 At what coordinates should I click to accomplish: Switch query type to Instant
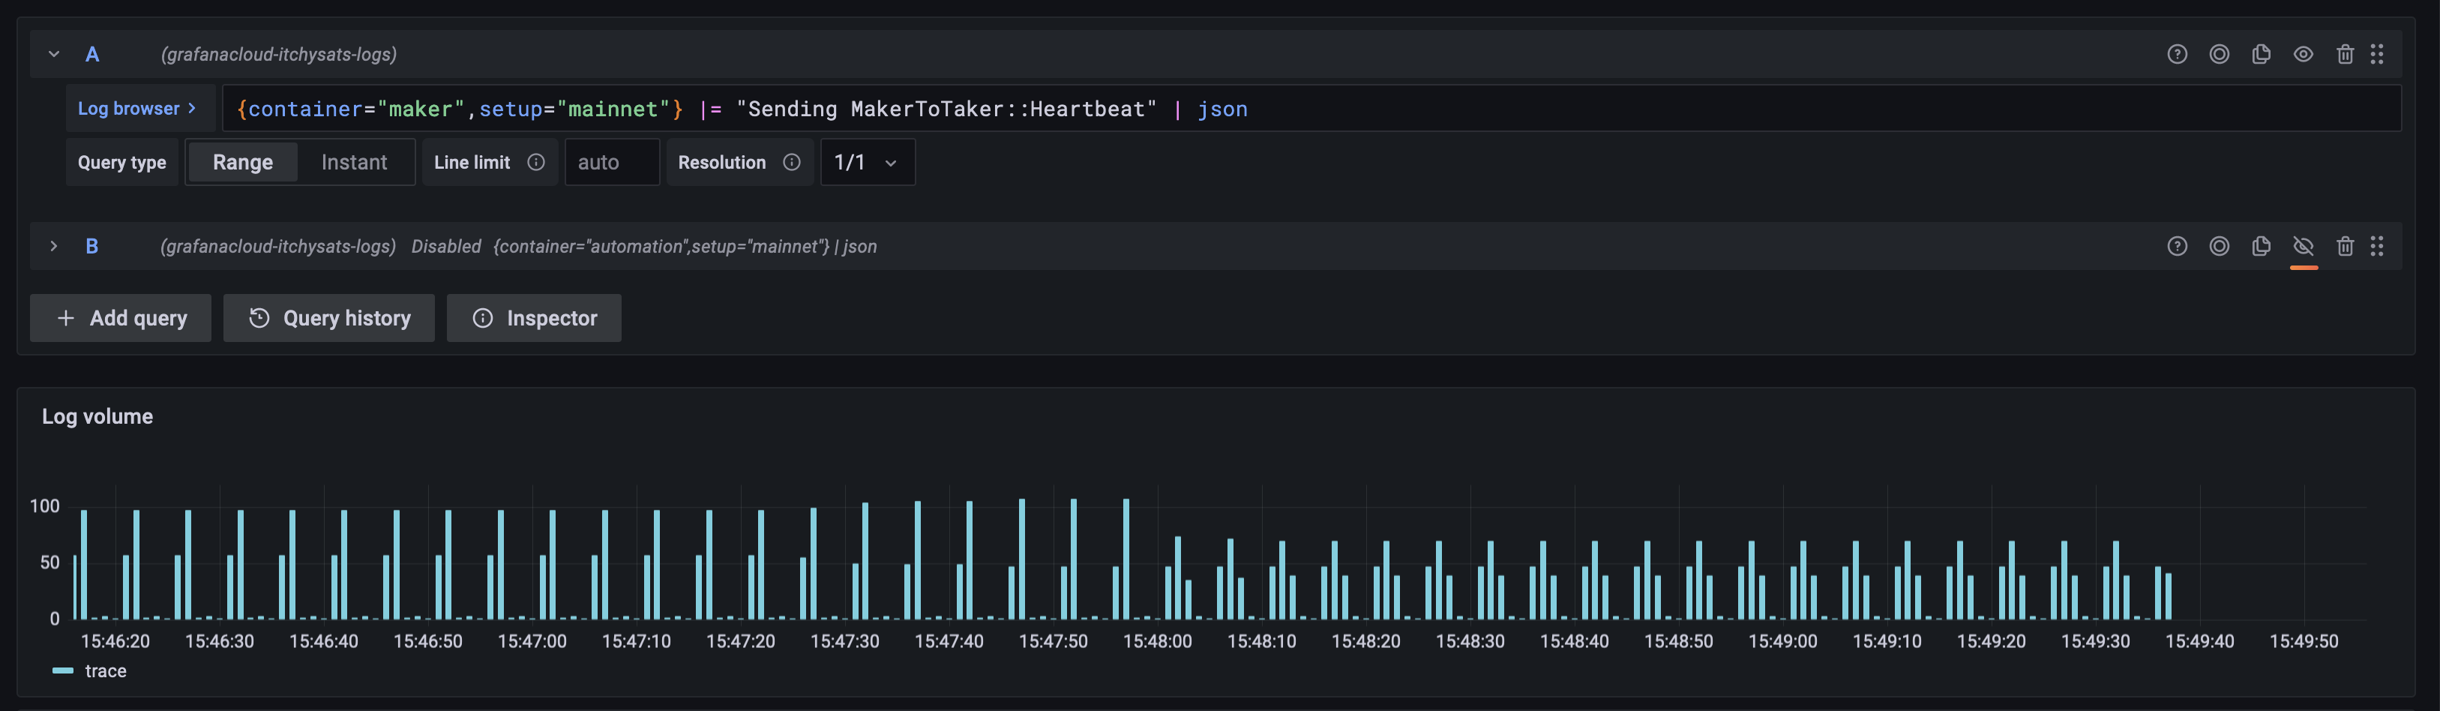[354, 162]
